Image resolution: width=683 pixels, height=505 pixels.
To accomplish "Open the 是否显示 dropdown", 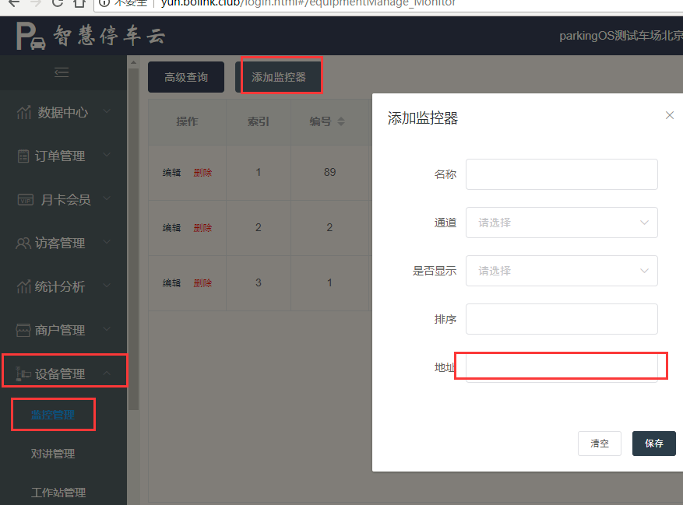I will pos(562,271).
